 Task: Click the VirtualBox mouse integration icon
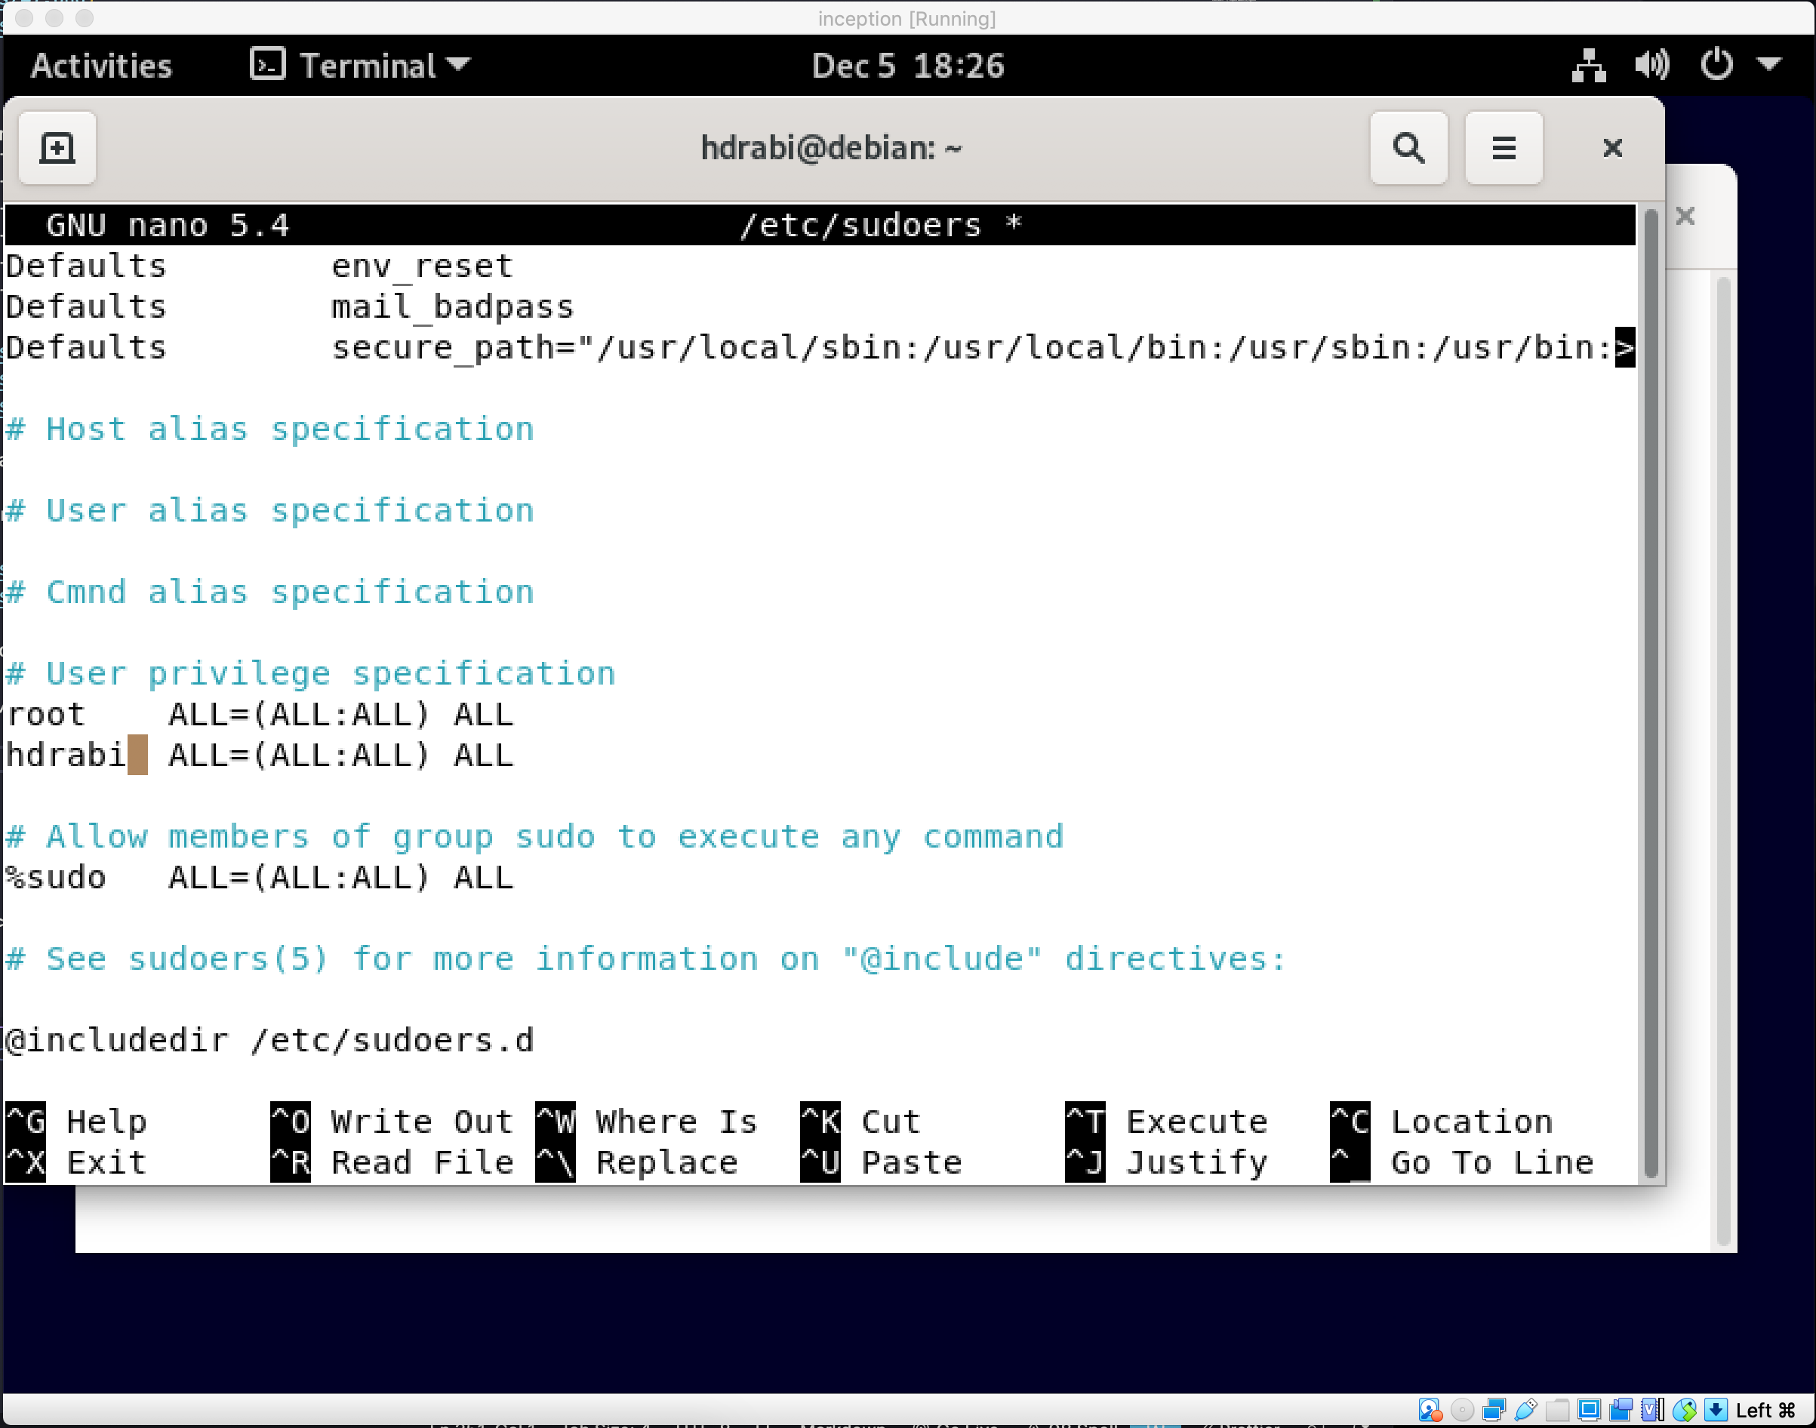[1685, 1411]
